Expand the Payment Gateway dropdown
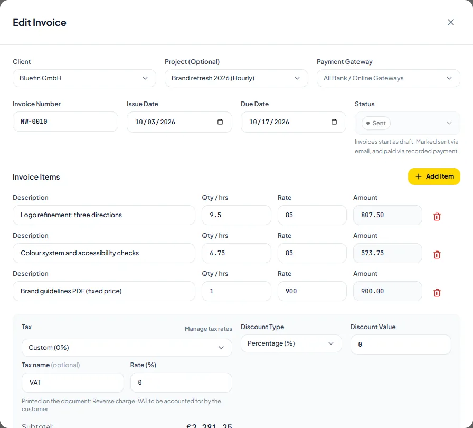This screenshot has height=428, width=473. (388, 78)
